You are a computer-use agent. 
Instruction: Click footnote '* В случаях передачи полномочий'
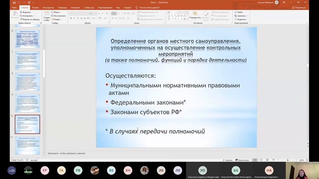coord(155,131)
